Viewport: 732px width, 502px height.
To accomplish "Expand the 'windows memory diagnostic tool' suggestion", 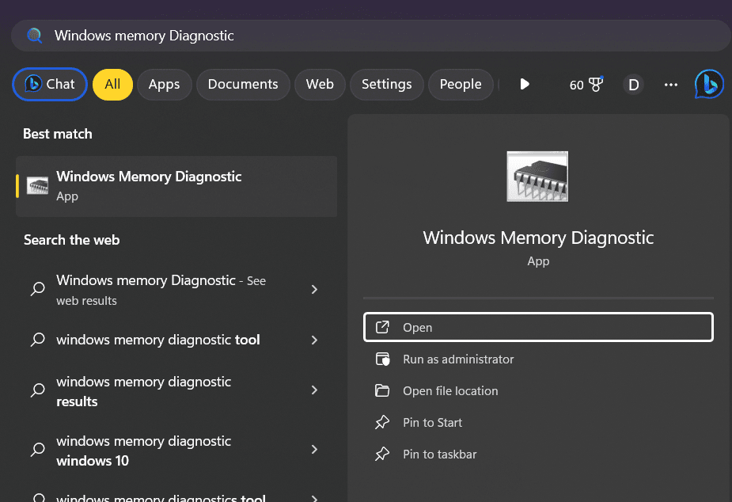I will tap(314, 340).
